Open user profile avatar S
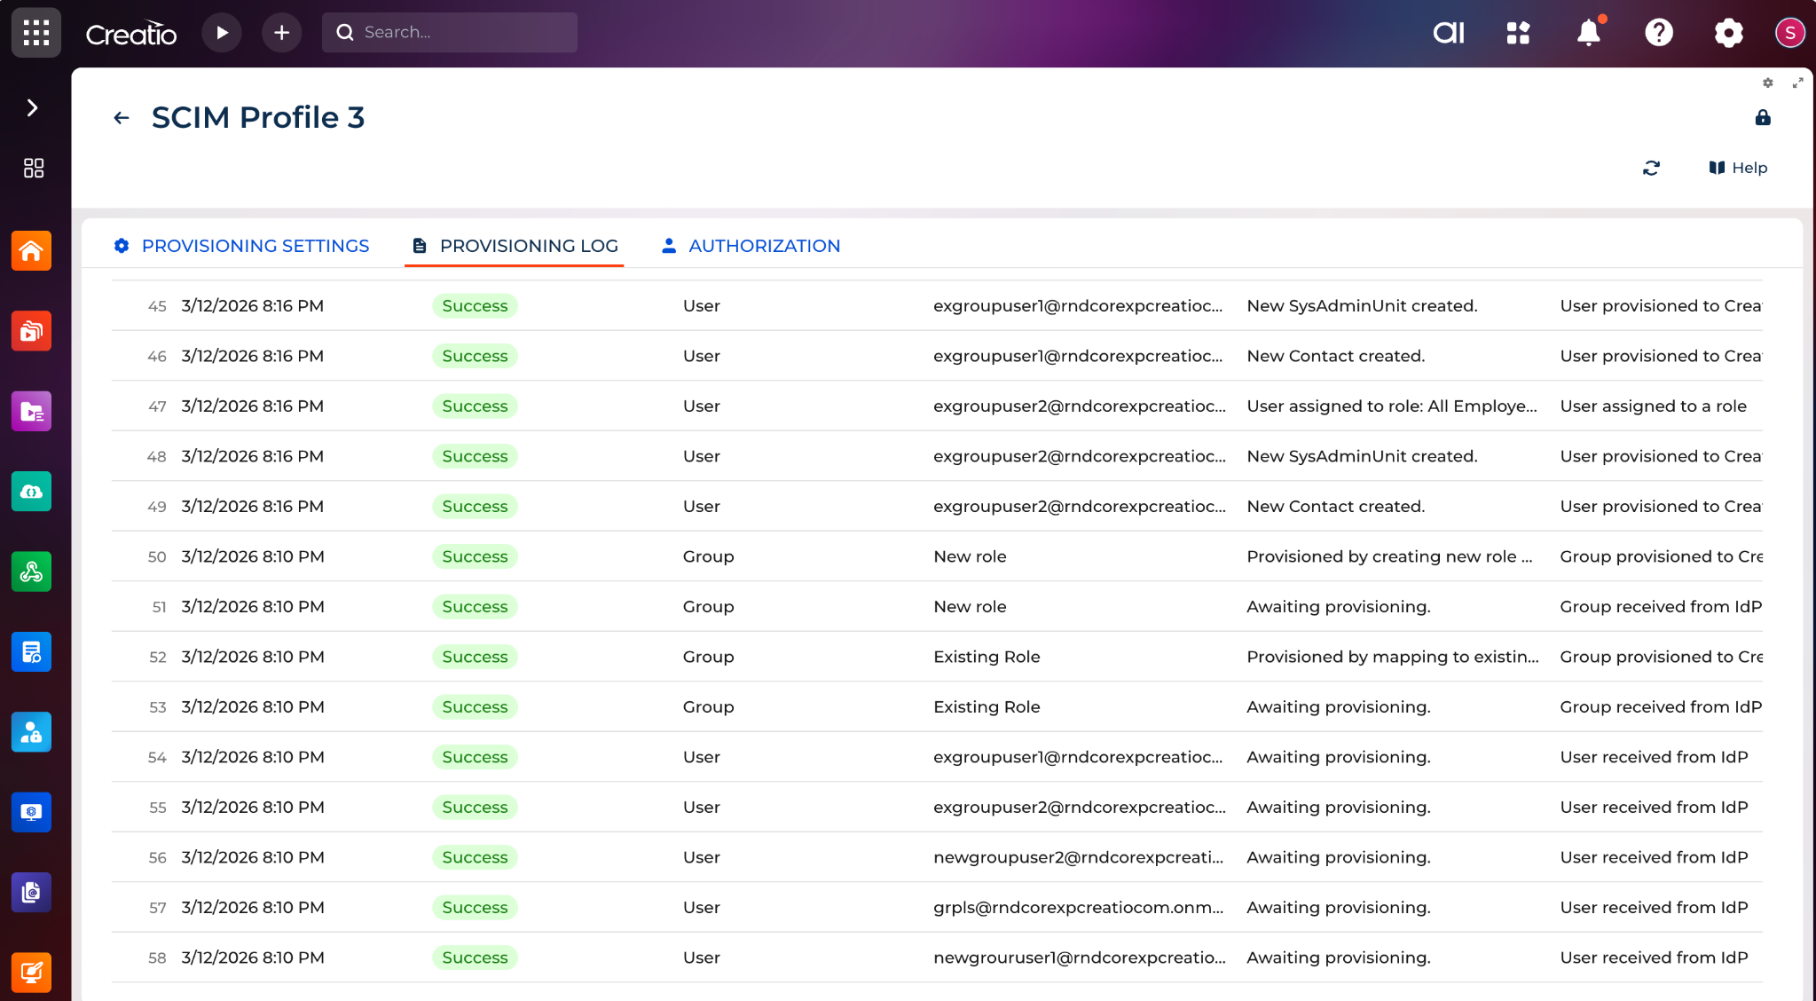This screenshot has height=1001, width=1816. (x=1789, y=33)
